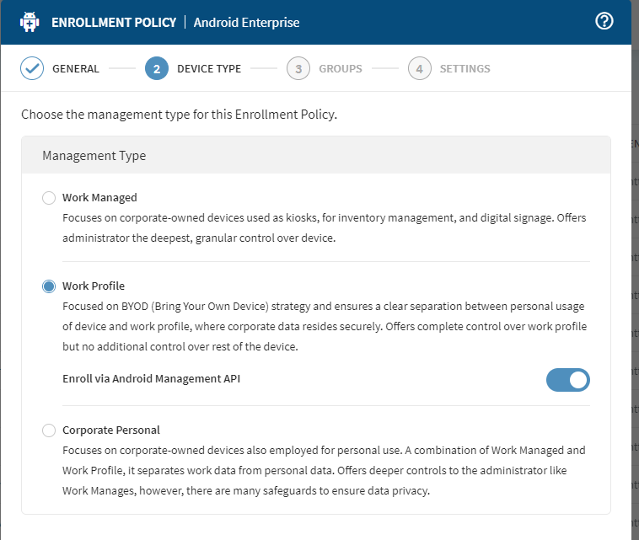
Task: Open help via the question mark icon
Action: point(604,22)
